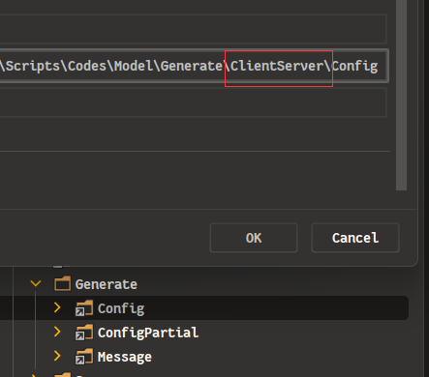Expand the Message folder
429x377 pixels.
(57, 356)
